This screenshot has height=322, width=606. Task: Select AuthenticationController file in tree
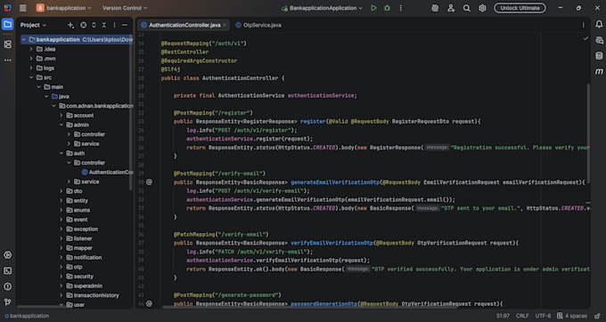tap(108, 172)
